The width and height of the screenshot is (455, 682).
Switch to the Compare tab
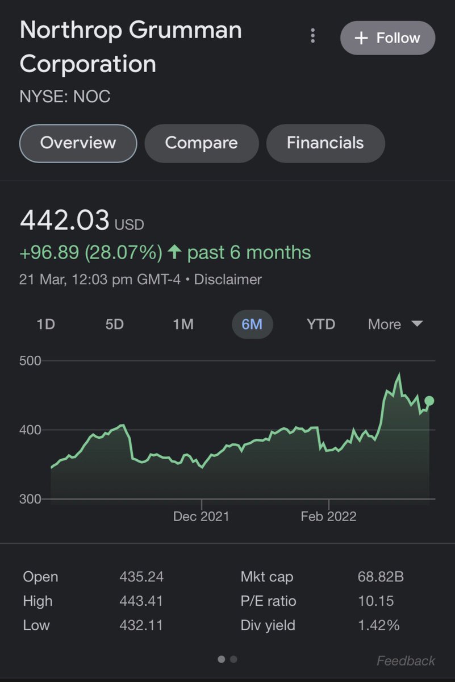(202, 143)
